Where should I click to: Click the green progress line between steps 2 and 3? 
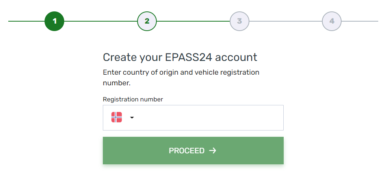click(x=193, y=21)
